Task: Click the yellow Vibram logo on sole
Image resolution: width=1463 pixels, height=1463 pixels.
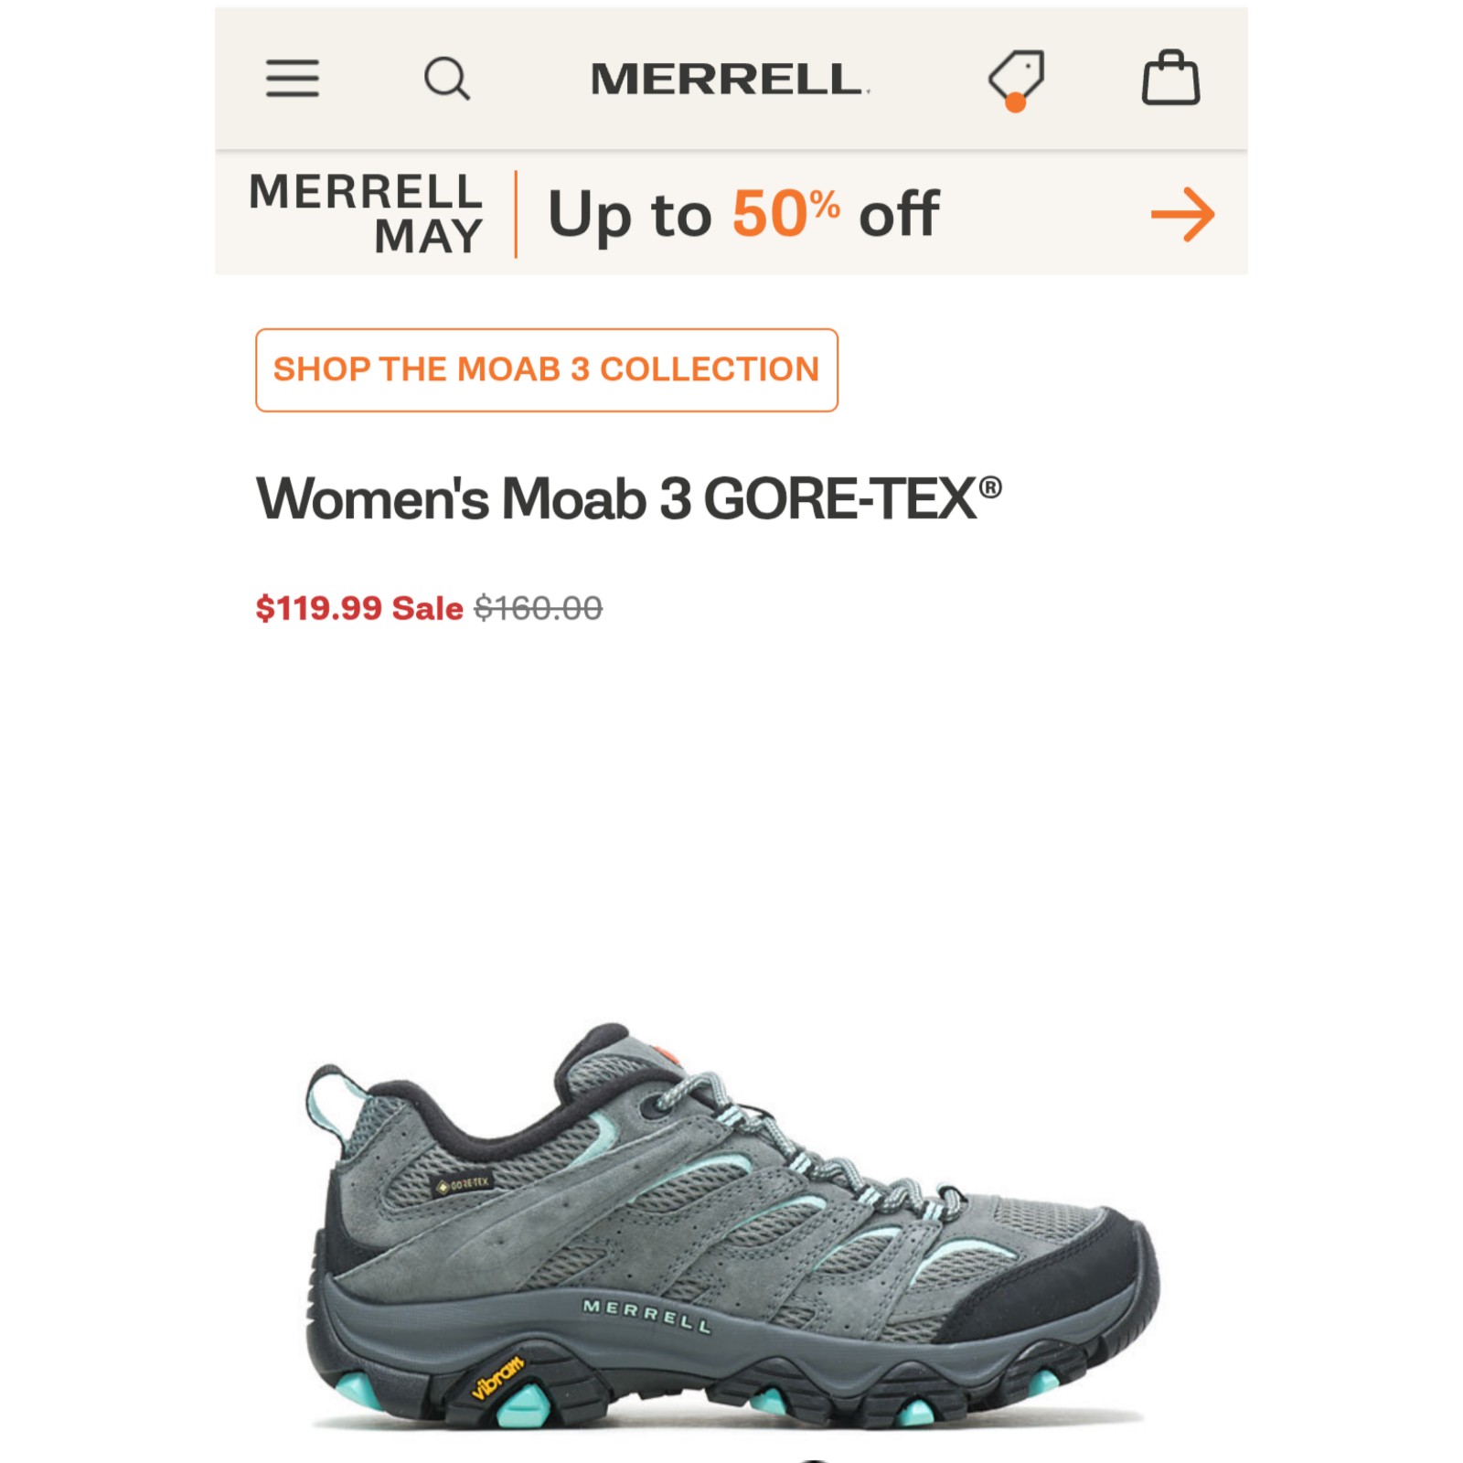Action: coord(498,1377)
